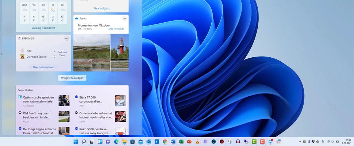Launch Microsoft Edge from taskbar
The width and height of the screenshot is (354, 146).
click(x=116, y=142)
